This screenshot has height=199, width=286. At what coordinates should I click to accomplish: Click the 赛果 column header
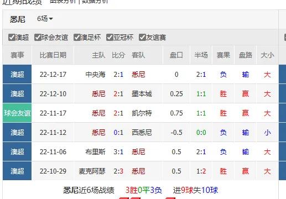pos(223,55)
